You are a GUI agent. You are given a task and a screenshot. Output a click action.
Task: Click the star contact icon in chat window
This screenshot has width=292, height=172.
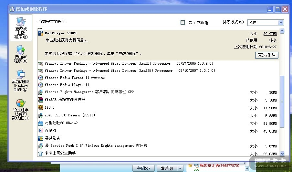pos(190,166)
